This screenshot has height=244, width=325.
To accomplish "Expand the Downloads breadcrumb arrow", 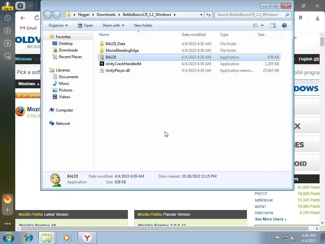I will [119, 15].
